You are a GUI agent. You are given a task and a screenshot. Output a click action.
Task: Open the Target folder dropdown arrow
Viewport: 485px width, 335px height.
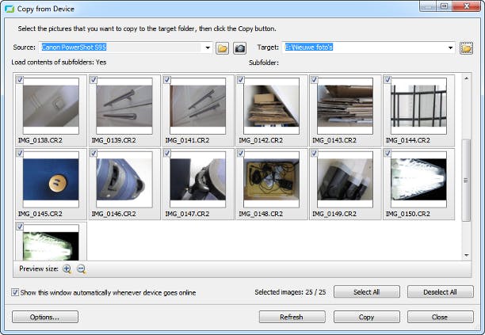click(x=450, y=48)
